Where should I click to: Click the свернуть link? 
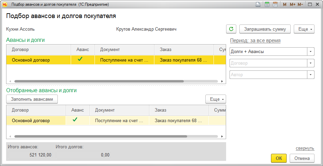coord(305,148)
